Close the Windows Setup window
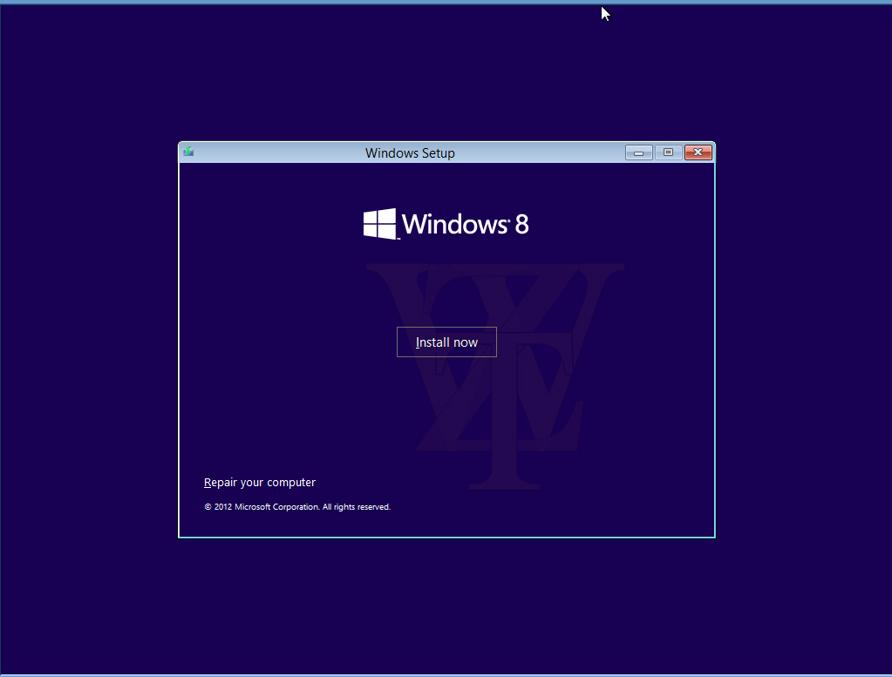The height and width of the screenshot is (677, 892). (x=698, y=152)
